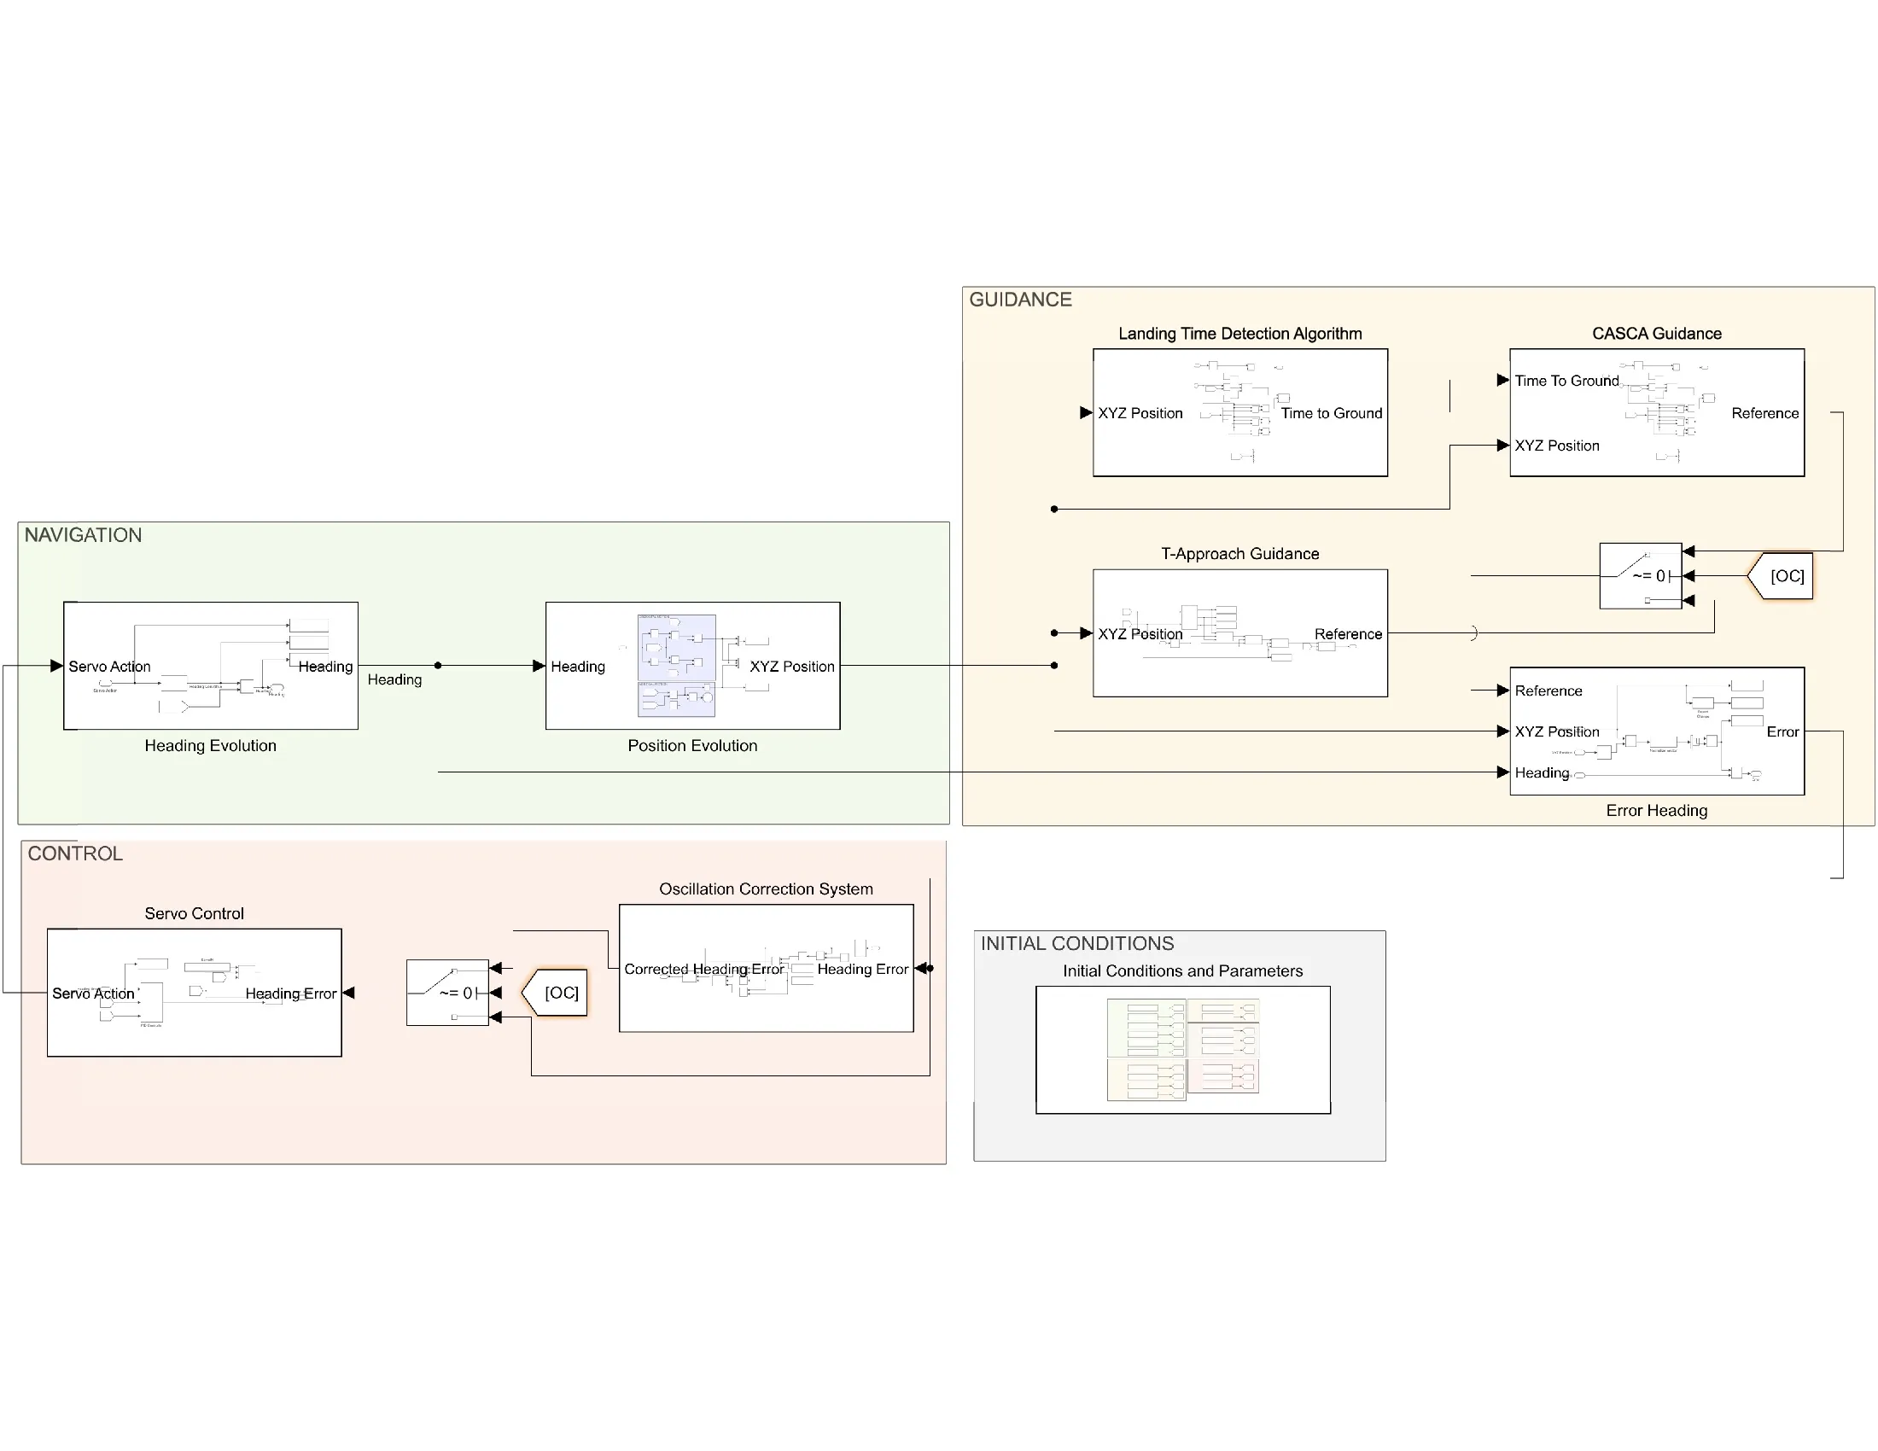Click the INITIAL CONDITIONS area label

[1076, 943]
